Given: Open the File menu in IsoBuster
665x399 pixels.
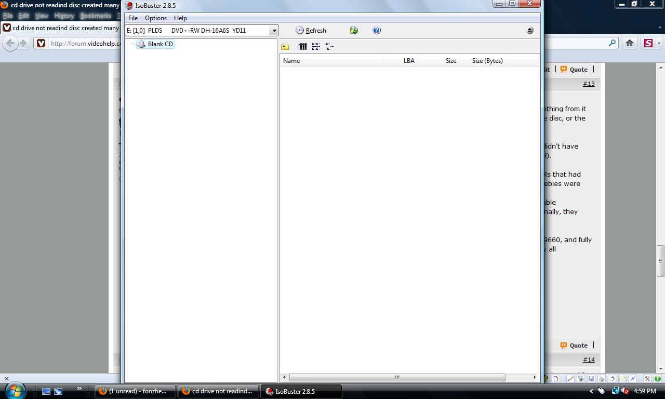Looking at the screenshot, I should click(x=133, y=18).
